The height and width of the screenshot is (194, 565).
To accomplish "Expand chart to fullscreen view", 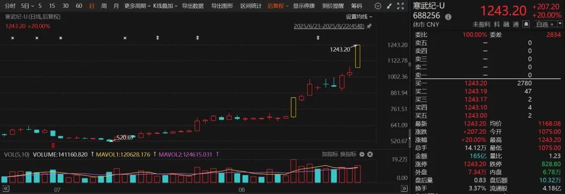I will point(400,6).
